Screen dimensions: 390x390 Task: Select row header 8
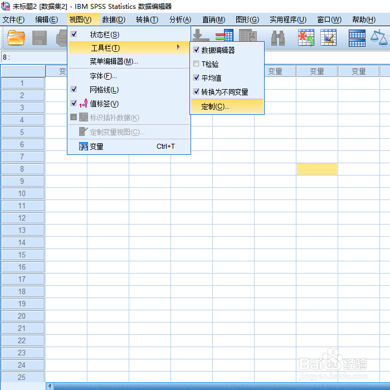tap(23, 169)
